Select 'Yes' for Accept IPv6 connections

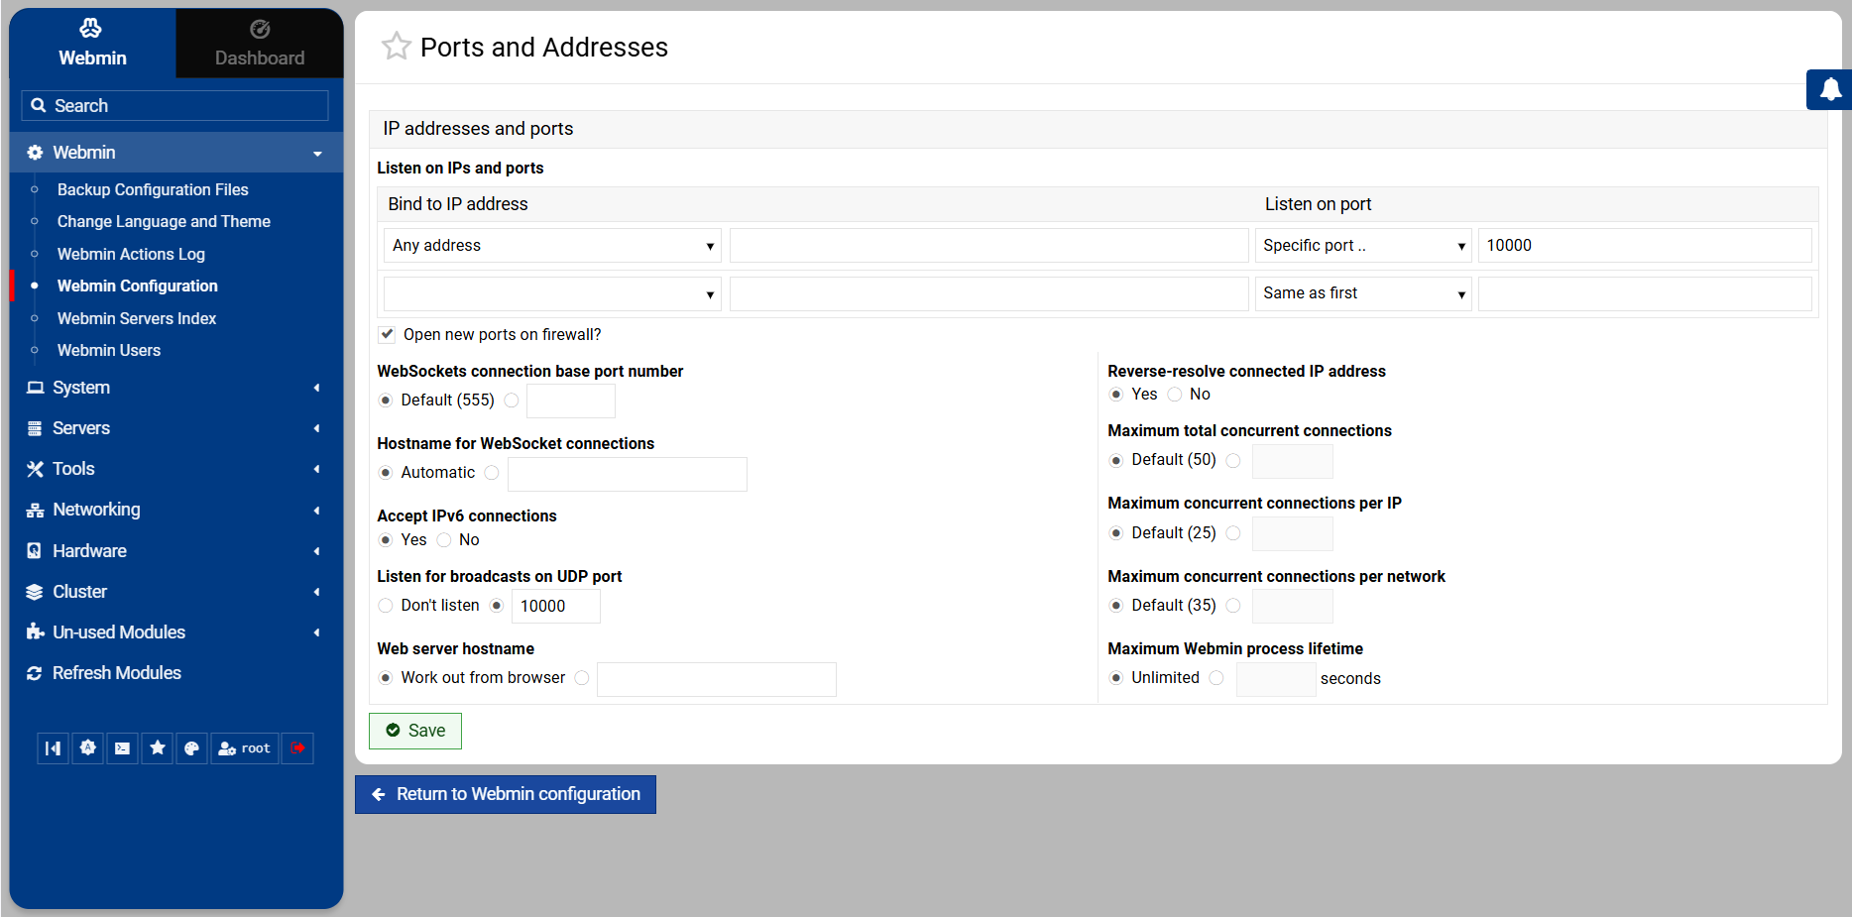coord(386,540)
